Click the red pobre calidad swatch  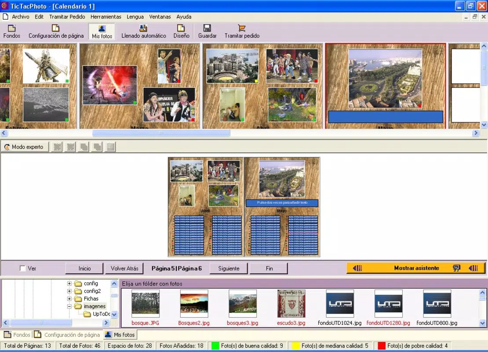tap(382, 346)
